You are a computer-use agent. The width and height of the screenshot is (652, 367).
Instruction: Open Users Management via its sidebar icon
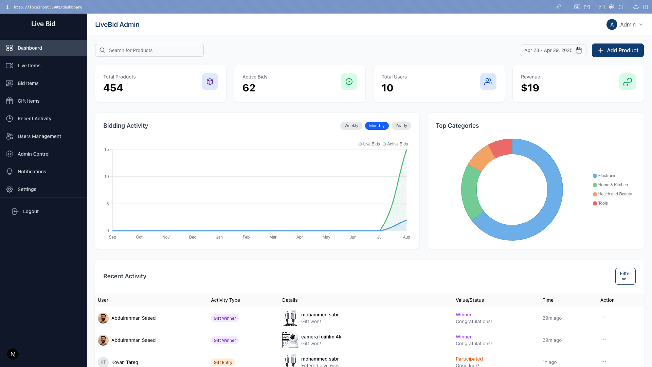[10, 136]
